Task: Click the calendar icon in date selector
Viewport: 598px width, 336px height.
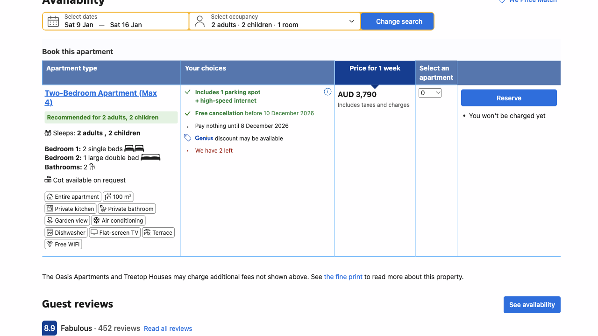Action: [53, 21]
